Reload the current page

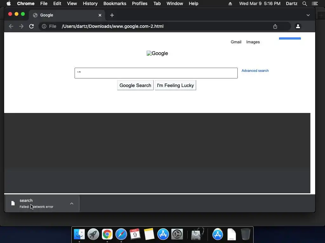tap(31, 26)
